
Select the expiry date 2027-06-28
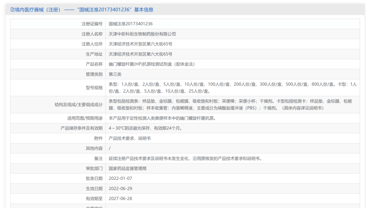[x=120, y=198]
